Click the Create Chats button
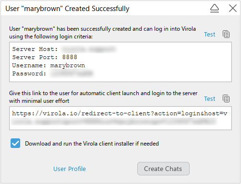This screenshot has width=241, height=184. coord(163,169)
